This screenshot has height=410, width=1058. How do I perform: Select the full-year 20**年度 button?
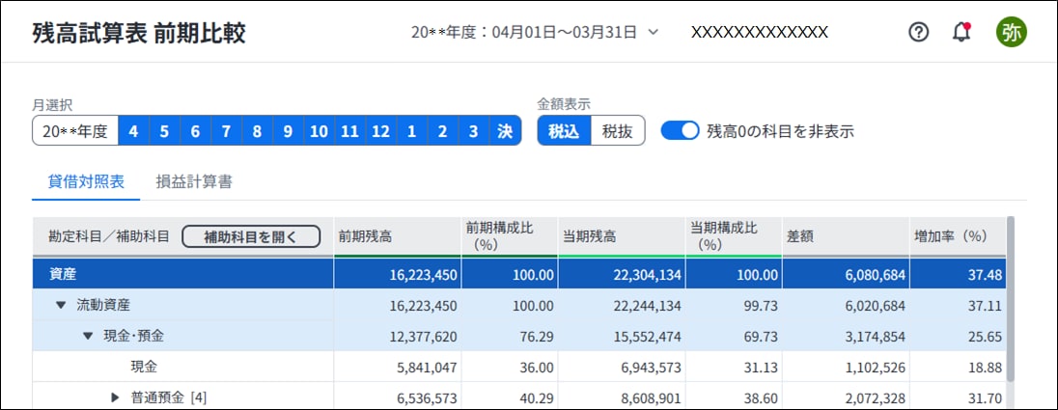click(75, 131)
